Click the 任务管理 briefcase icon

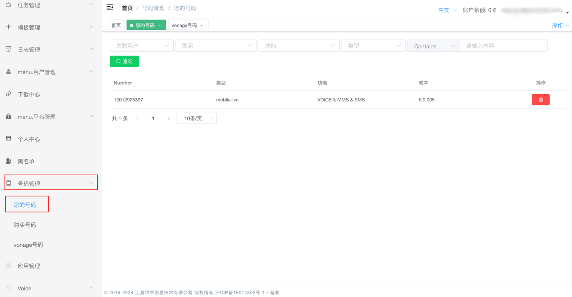[8, 5]
